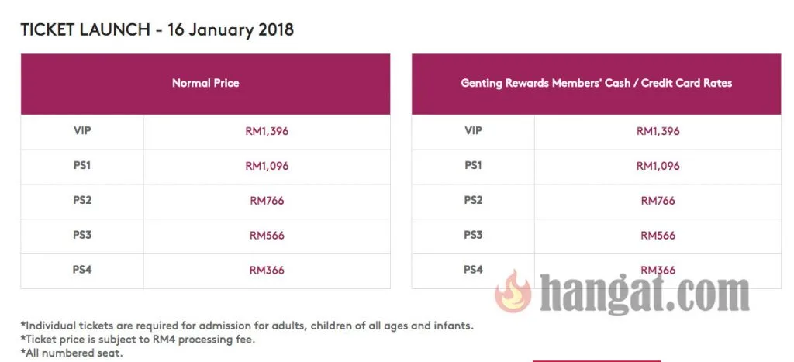The width and height of the screenshot is (794, 362).
Task: Click the PS2 row label in Normal Price table
Action: (82, 201)
